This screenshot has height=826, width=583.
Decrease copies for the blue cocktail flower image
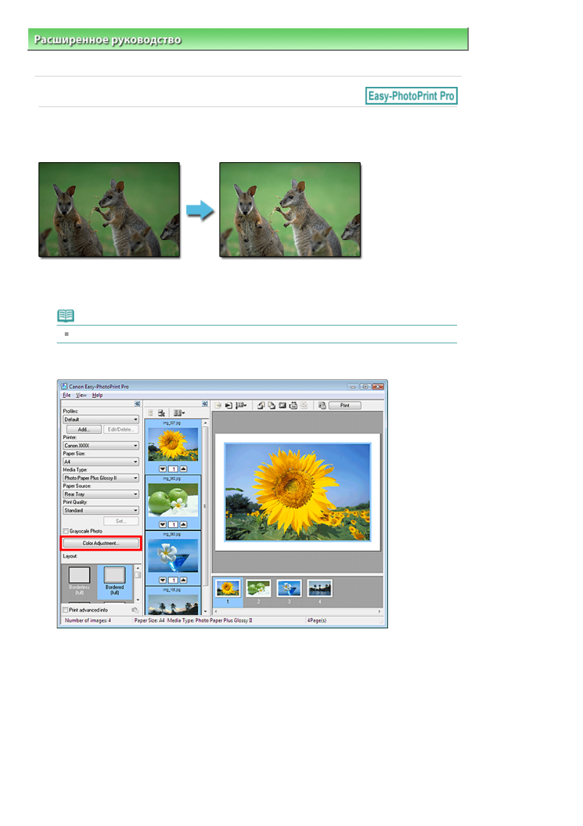tap(163, 580)
